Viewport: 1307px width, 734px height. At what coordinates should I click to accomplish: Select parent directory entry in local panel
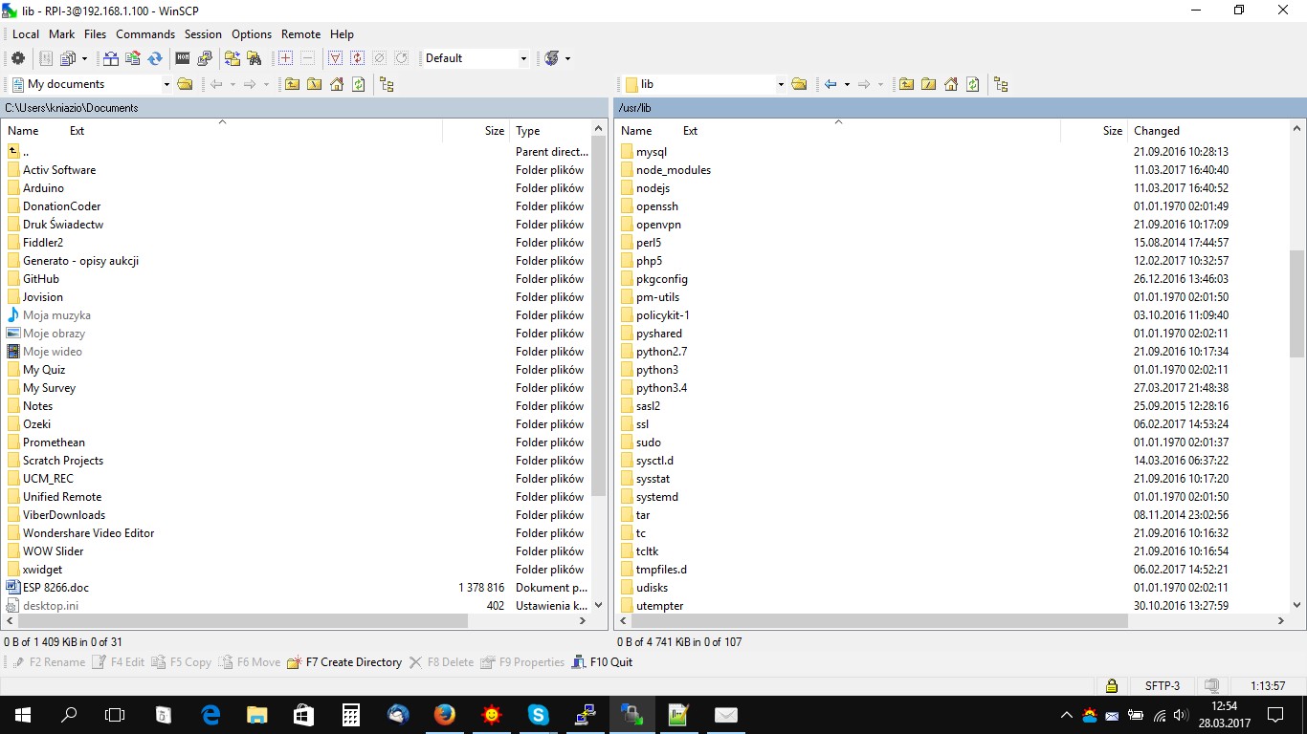pyautogui.click(x=26, y=152)
